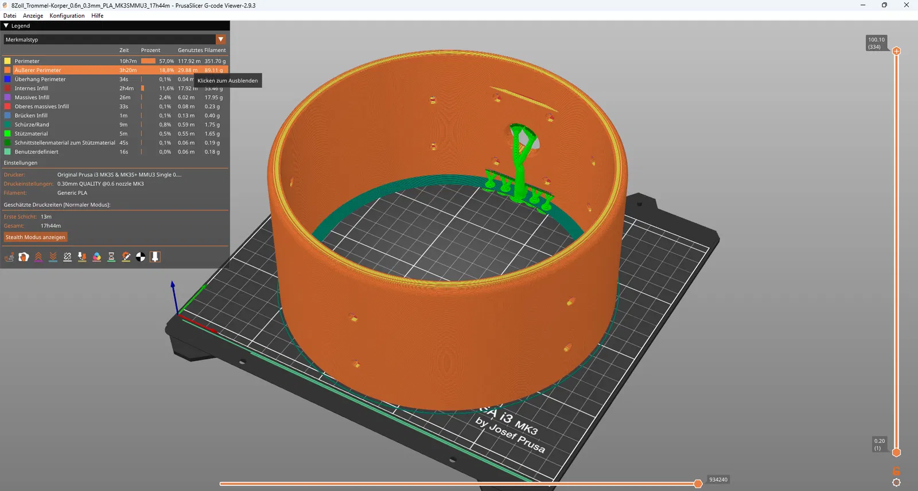This screenshot has height=491, width=918.
Task: Maximize or restore the viewer window
Action: click(x=884, y=5)
